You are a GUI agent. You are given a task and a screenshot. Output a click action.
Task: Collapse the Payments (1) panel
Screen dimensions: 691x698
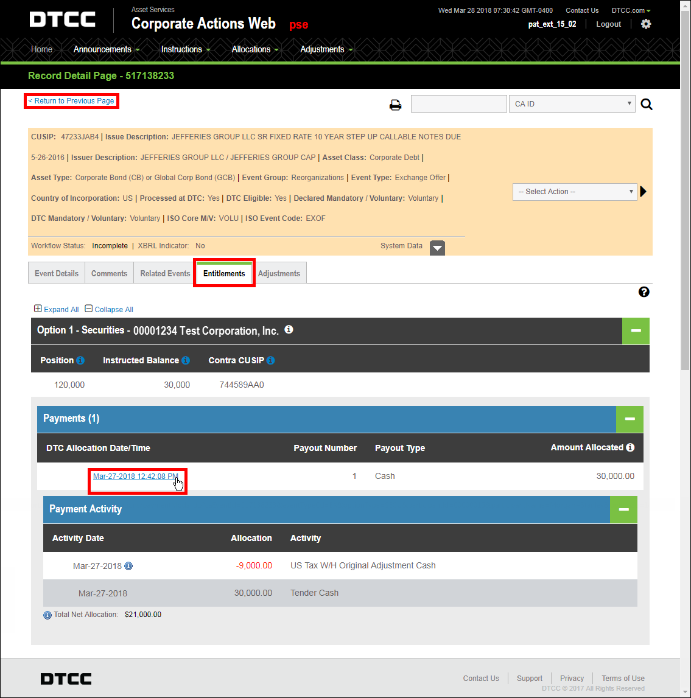point(630,419)
